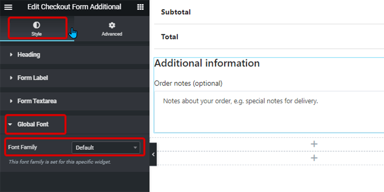The width and height of the screenshot is (384, 192).
Task: Click the Edit Checkout Form Additional title
Action: [x=74, y=7]
